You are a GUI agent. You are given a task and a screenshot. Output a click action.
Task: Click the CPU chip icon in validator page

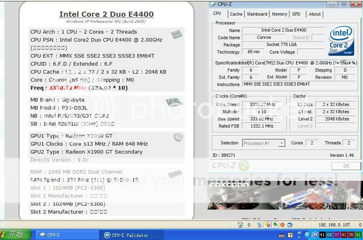click(177, 34)
